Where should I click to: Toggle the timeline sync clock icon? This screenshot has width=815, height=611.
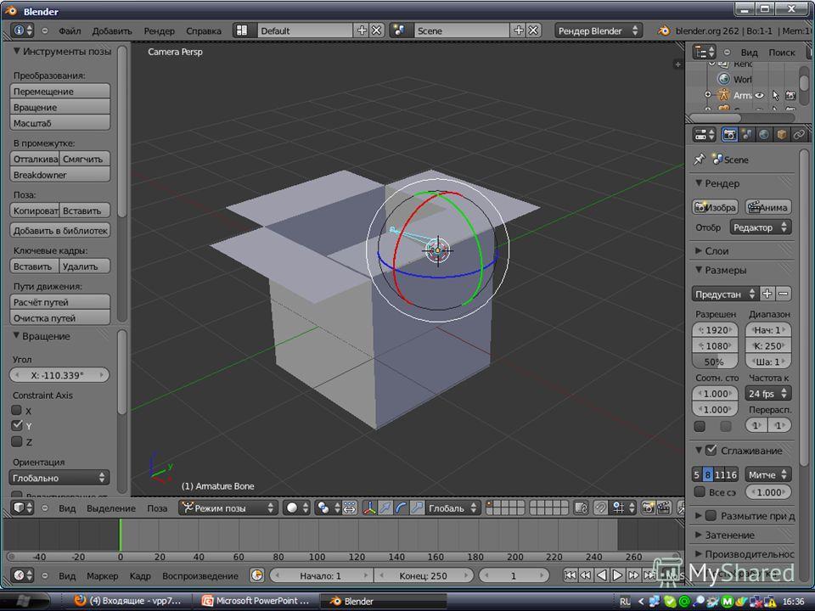click(x=256, y=575)
